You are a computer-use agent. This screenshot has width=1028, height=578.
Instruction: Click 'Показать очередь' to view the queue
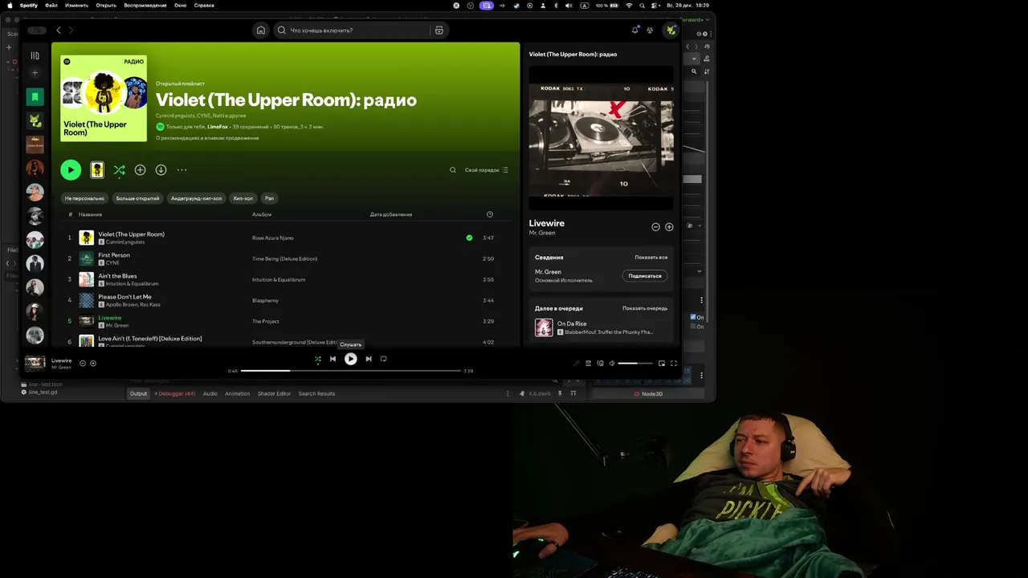coord(645,308)
